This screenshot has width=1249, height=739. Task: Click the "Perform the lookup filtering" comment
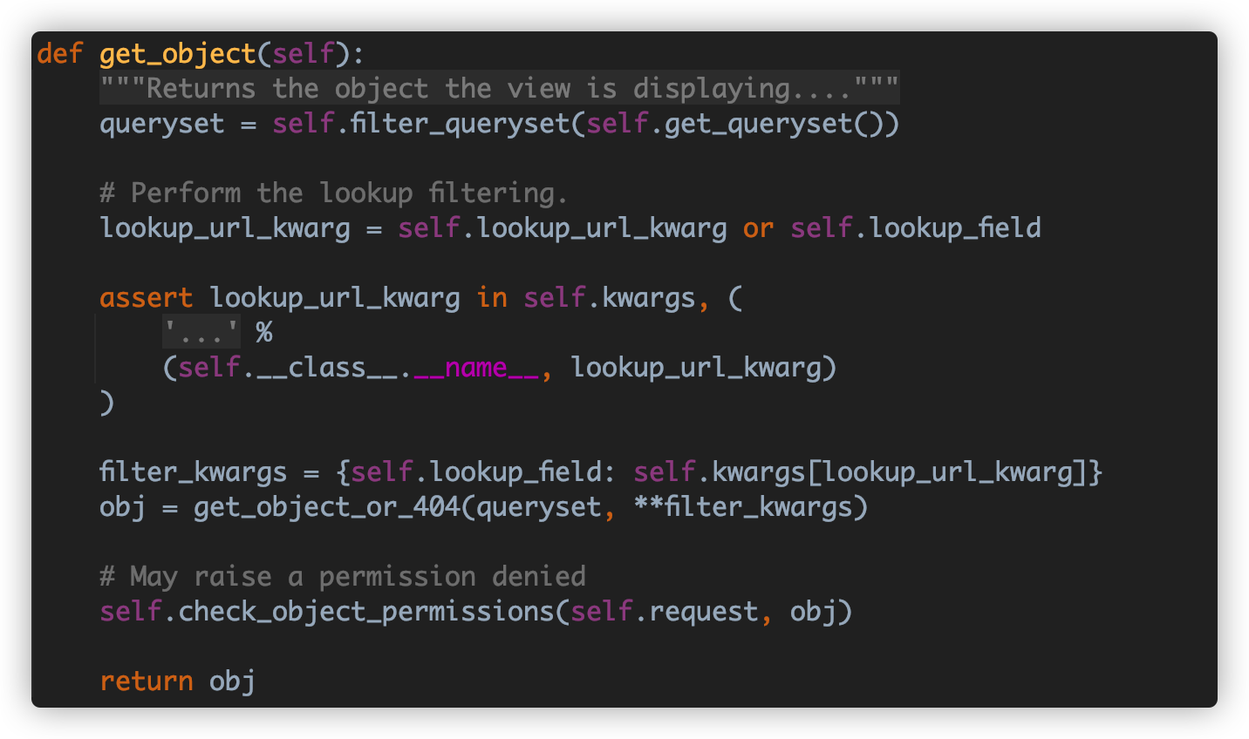click(x=333, y=193)
